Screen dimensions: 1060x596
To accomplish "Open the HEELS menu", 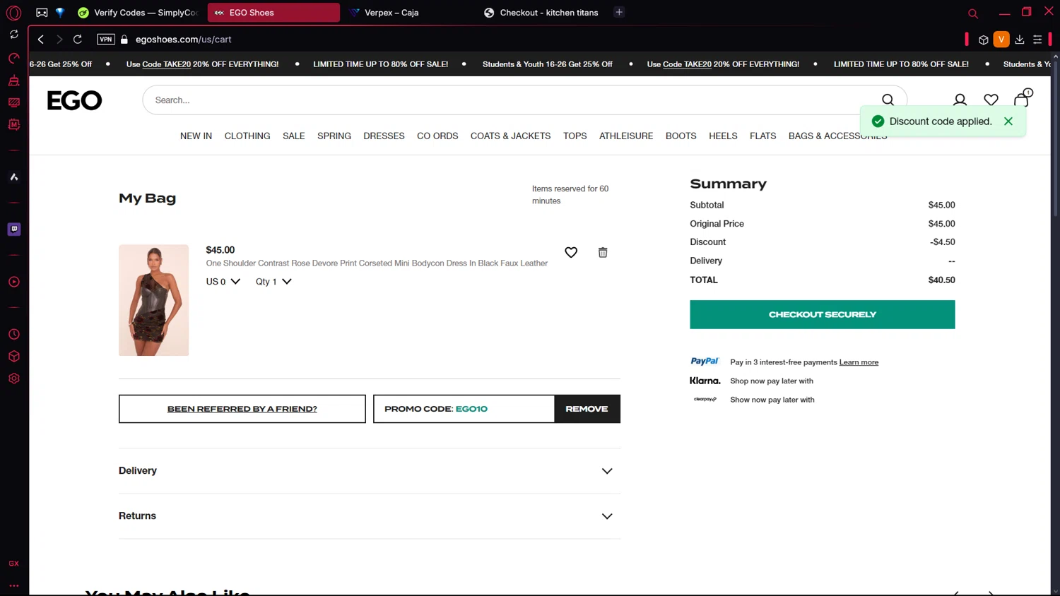I will (x=723, y=136).
